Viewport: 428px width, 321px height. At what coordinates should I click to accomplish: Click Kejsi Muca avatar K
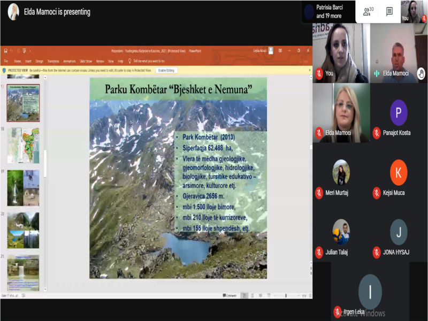click(x=399, y=172)
